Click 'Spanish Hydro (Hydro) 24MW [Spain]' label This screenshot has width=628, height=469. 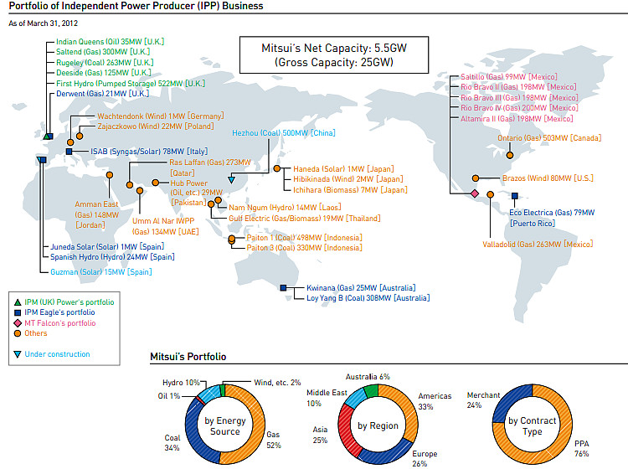[x=112, y=257]
